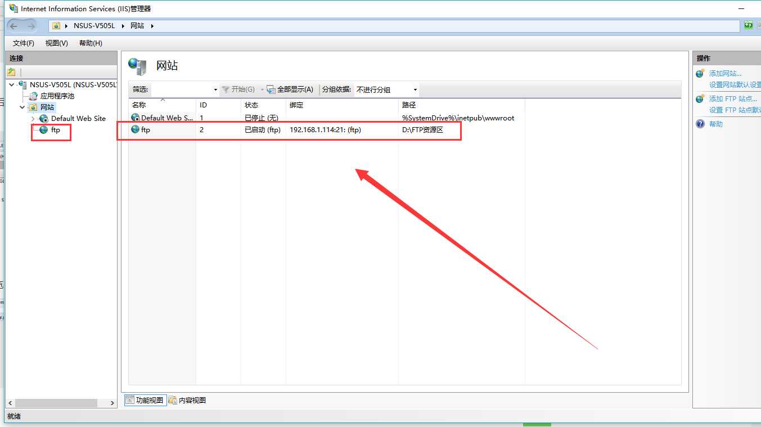This screenshot has height=427, width=761.
Task: Open the 筛选 filter dropdown
Action: click(x=215, y=90)
